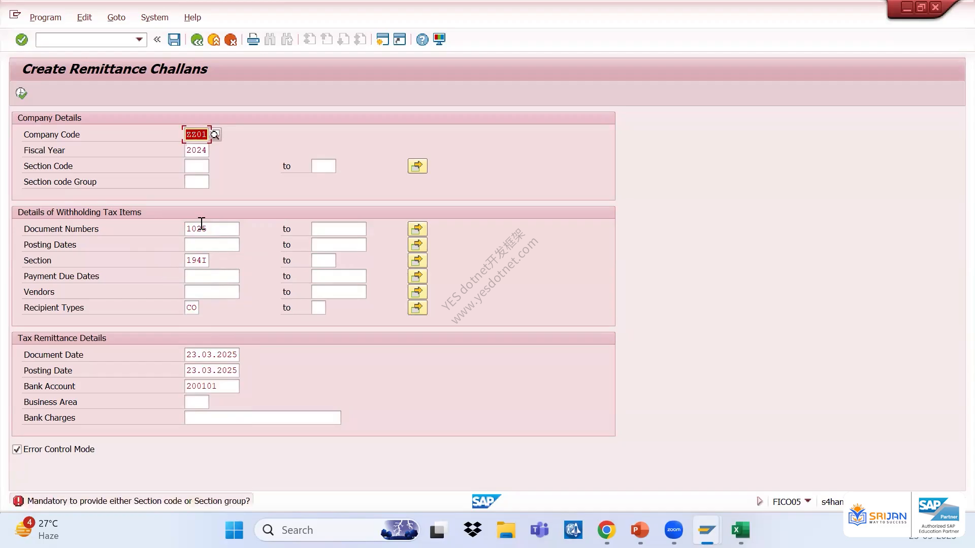The height and width of the screenshot is (548, 975).
Task: Click Section multiple selection arrow button
Action: [417, 260]
